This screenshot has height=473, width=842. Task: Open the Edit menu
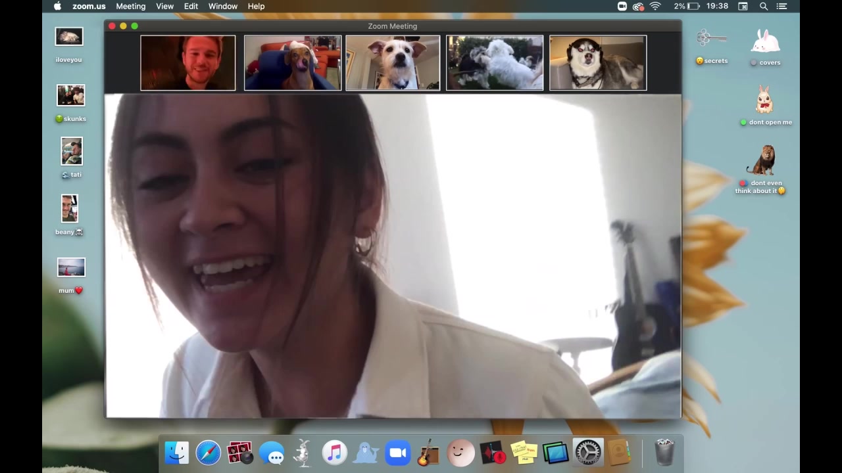pos(191,6)
